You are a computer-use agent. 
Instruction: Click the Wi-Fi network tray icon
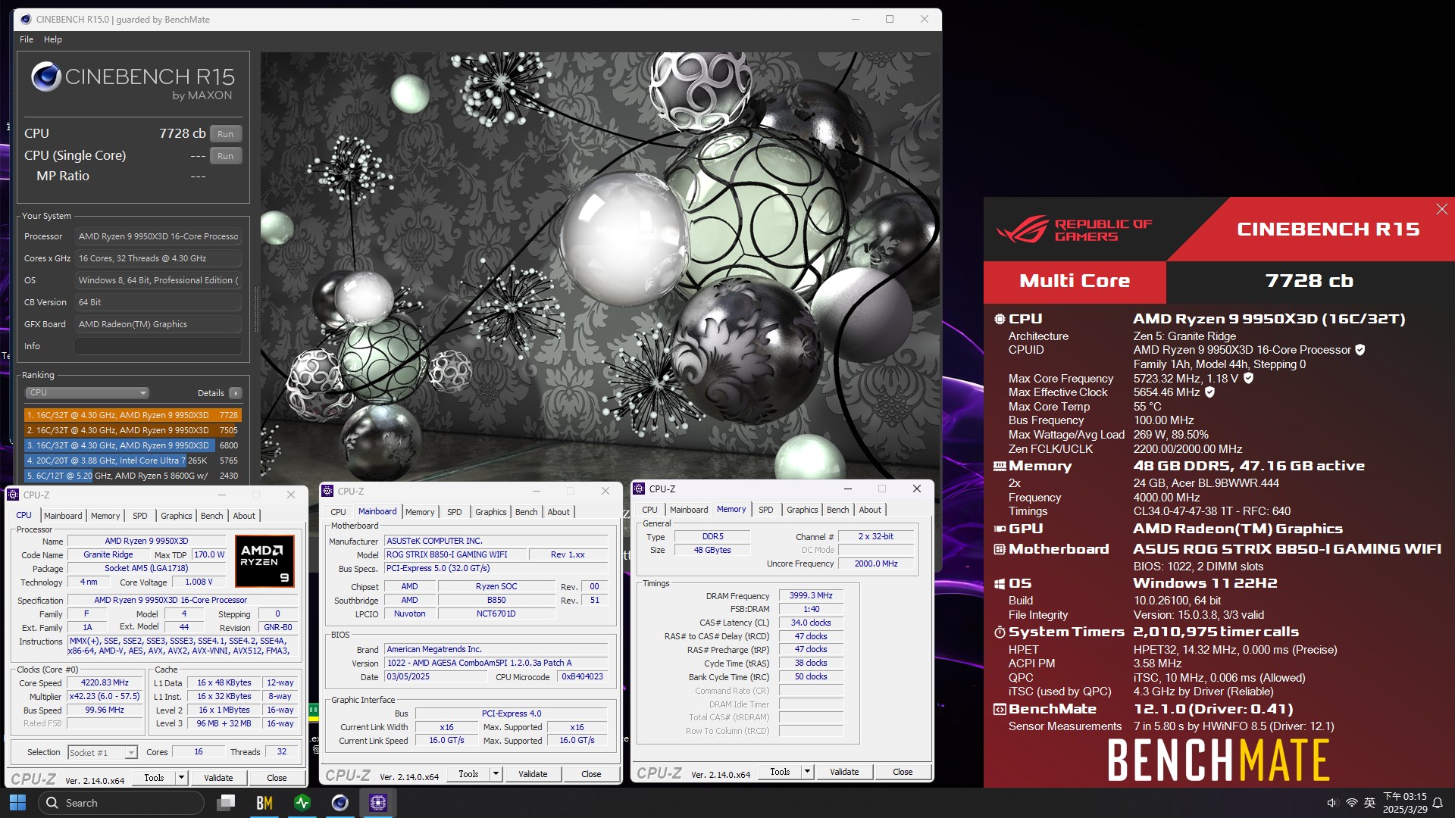click(x=1351, y=803)
